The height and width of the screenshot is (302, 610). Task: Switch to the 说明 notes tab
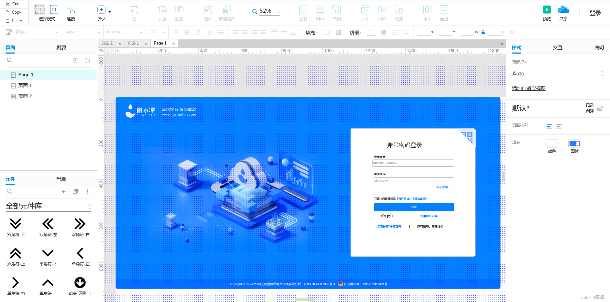coord(599,47)
